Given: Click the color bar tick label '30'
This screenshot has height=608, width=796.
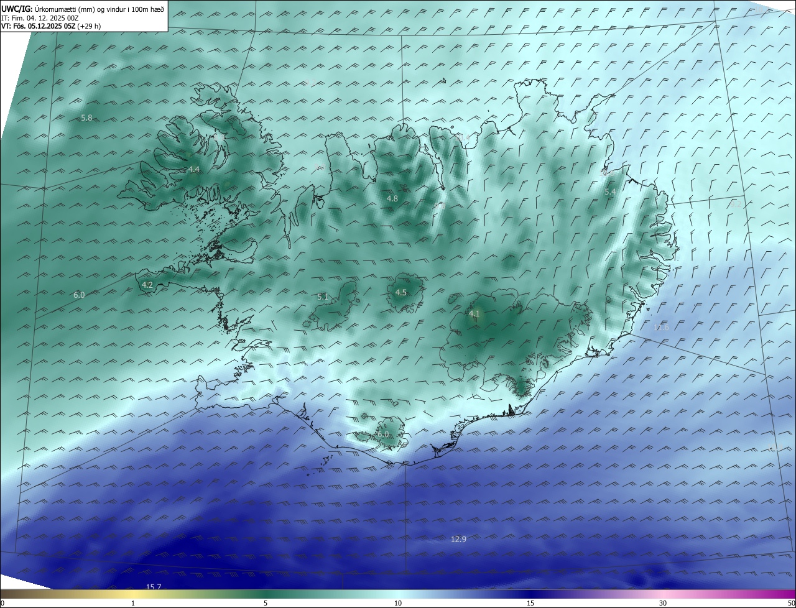Looking at the screenshot, I should [663, 603].
